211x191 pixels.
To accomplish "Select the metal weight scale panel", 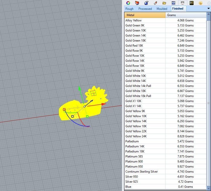I will pos(182,3).
